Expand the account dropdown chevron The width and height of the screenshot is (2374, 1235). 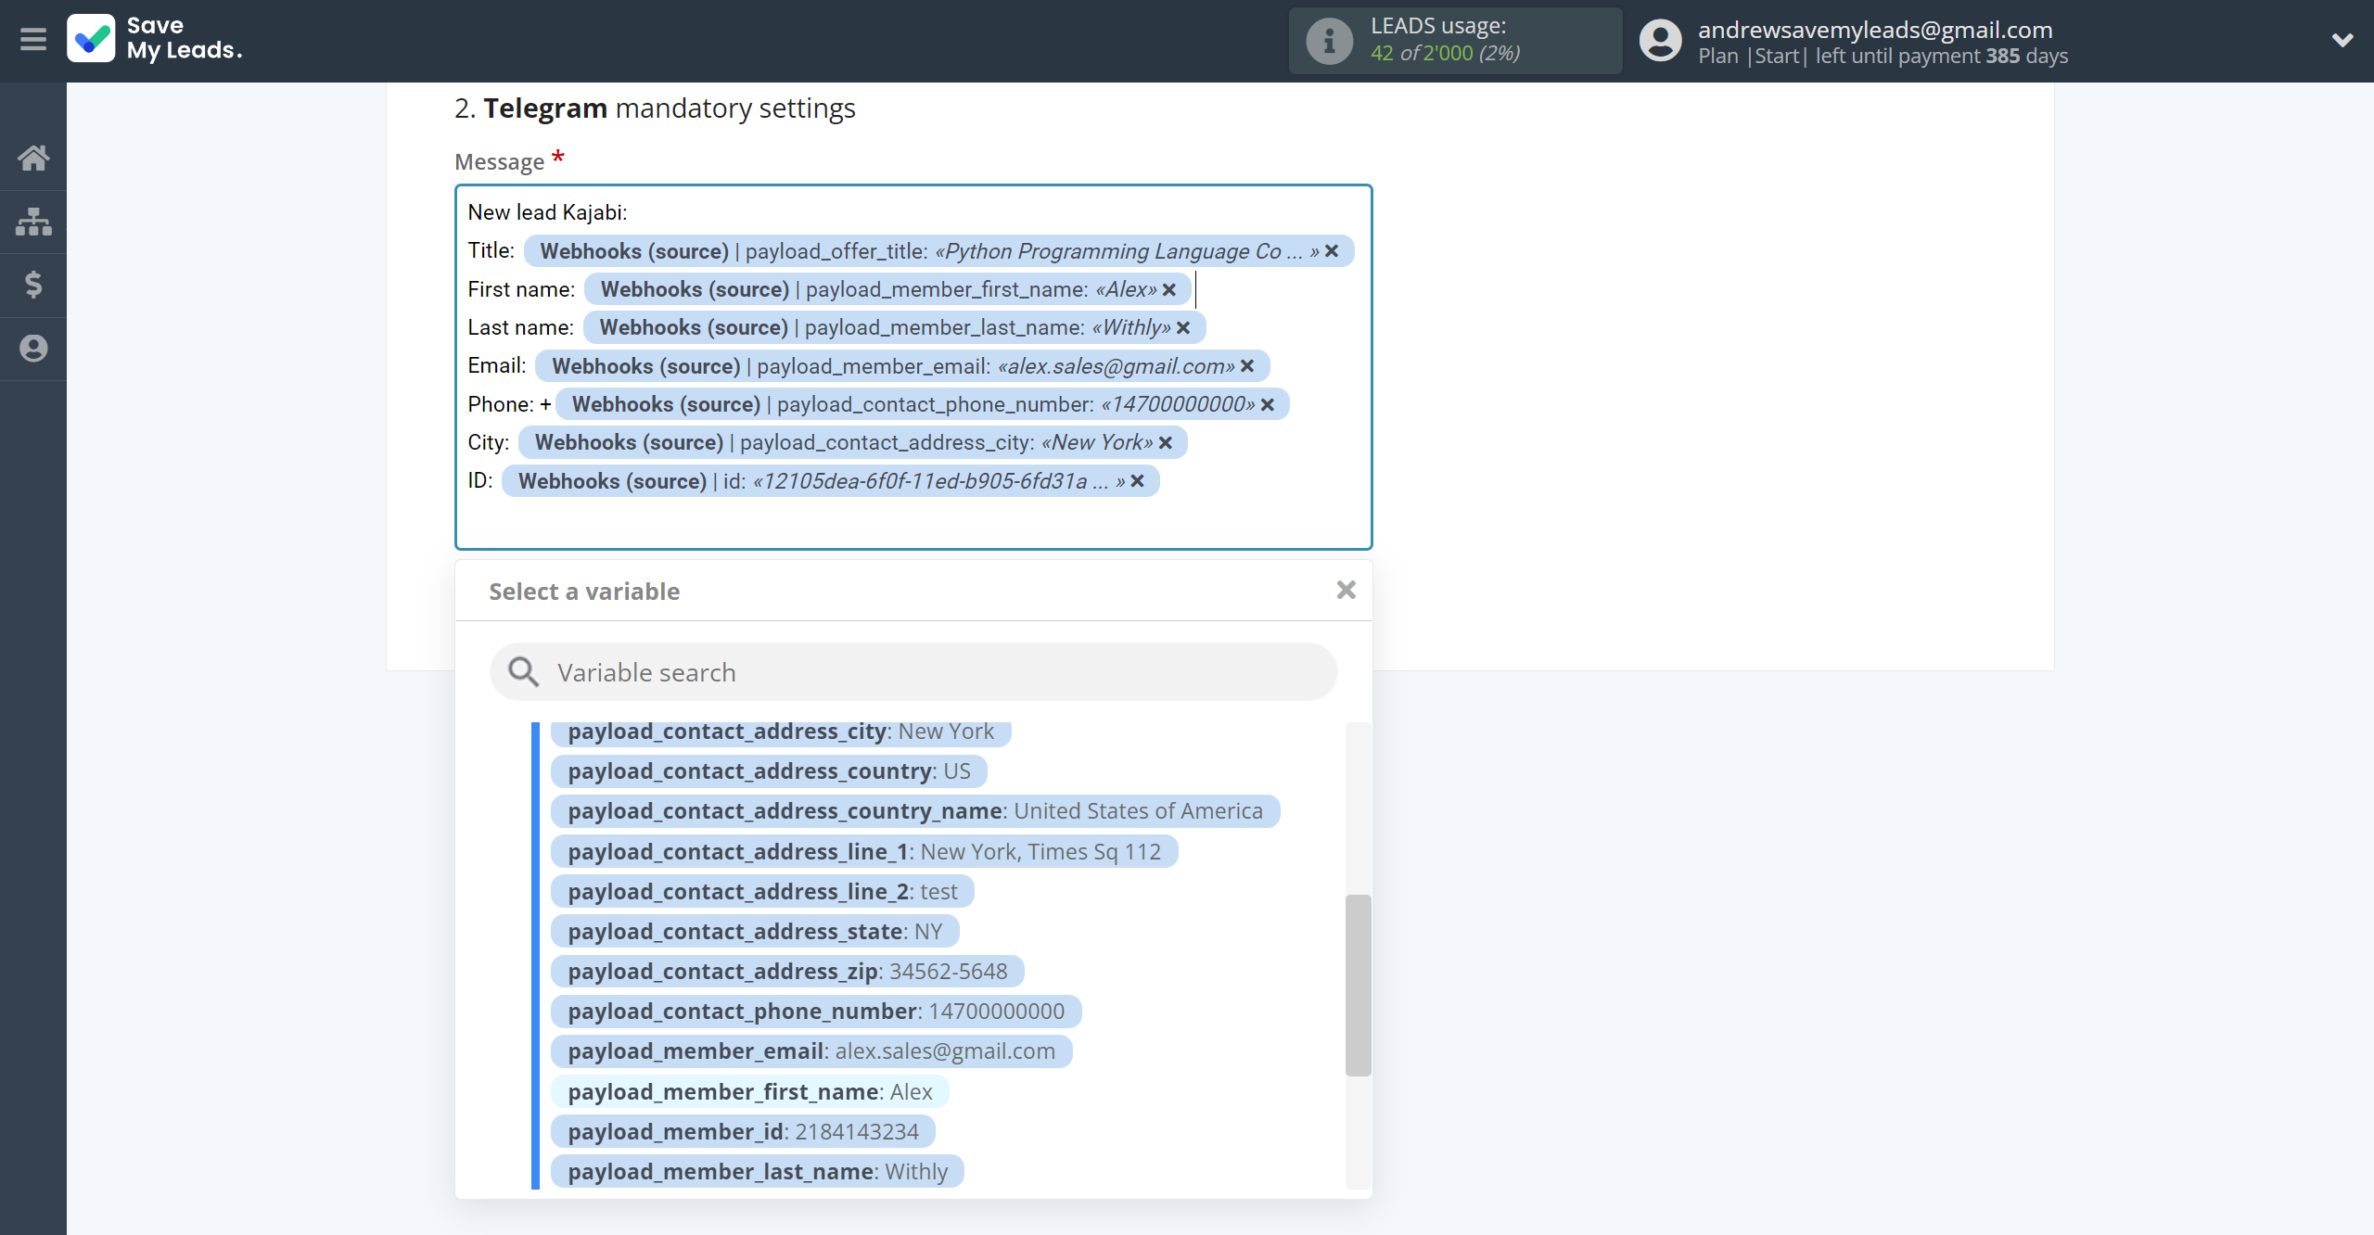click(2342, 40)
